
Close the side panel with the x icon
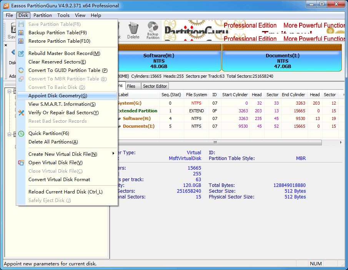click(6, 45)
